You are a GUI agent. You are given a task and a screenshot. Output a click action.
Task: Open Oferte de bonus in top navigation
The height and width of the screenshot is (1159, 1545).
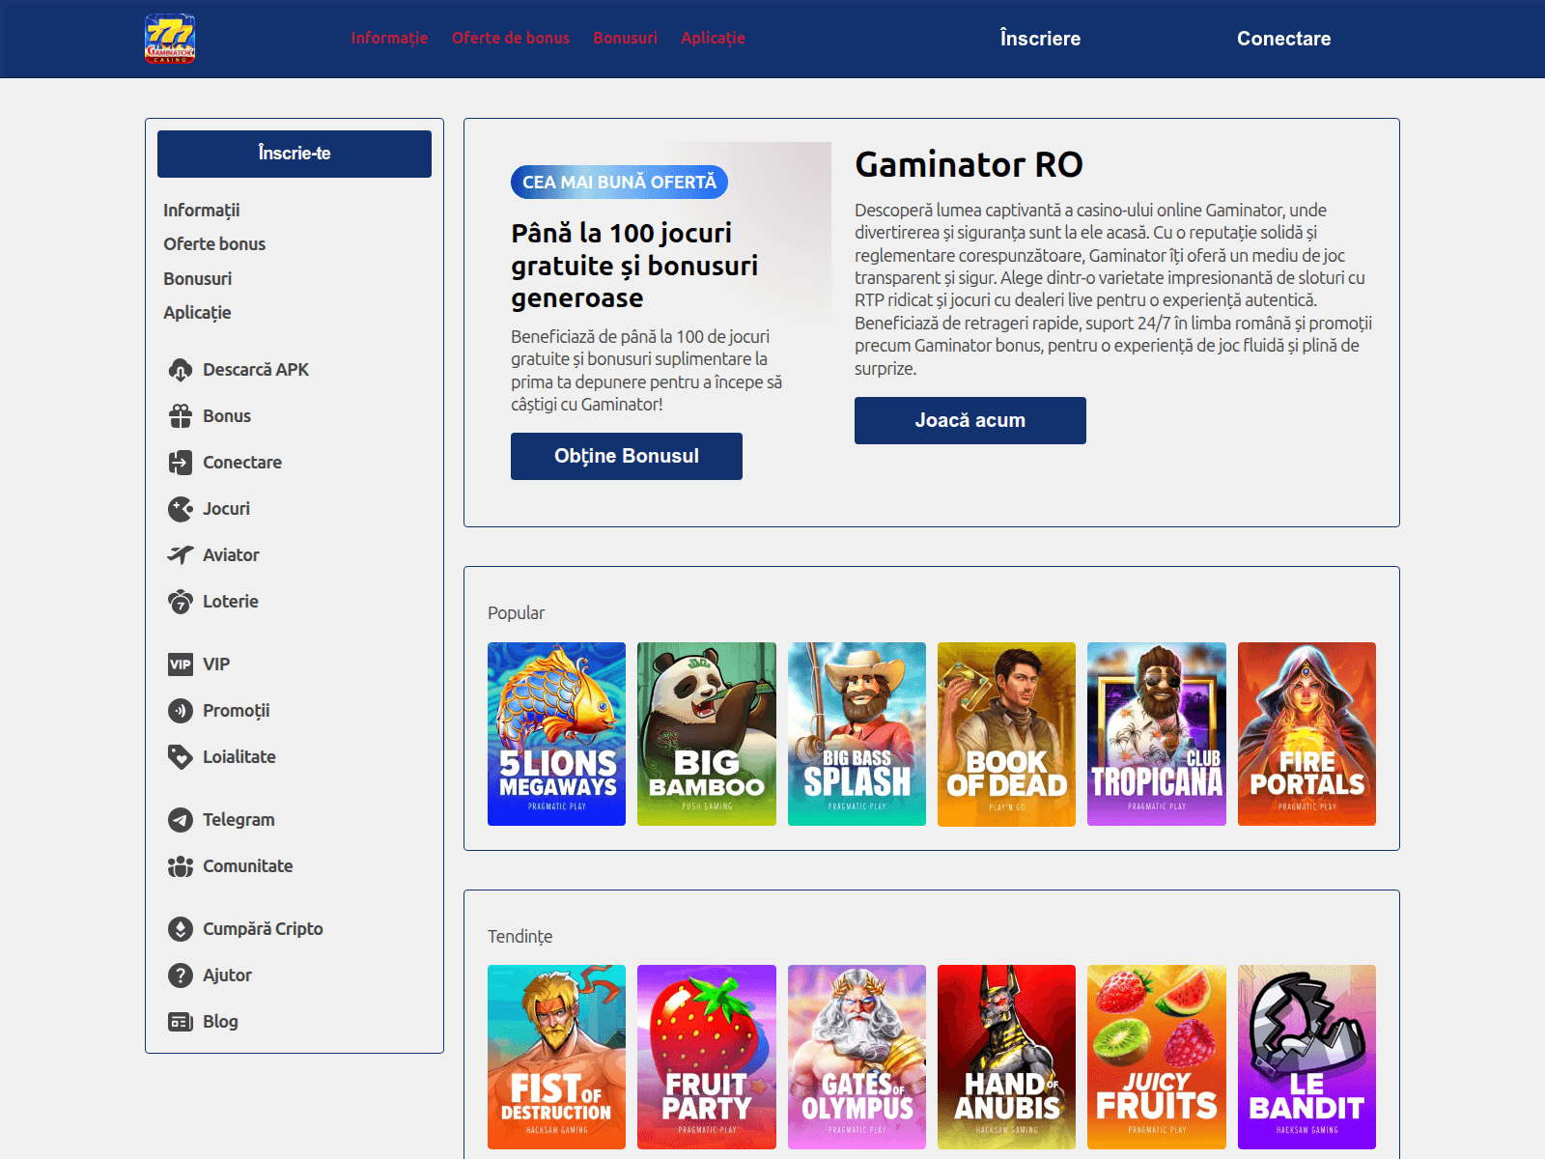tap(511, 38)
